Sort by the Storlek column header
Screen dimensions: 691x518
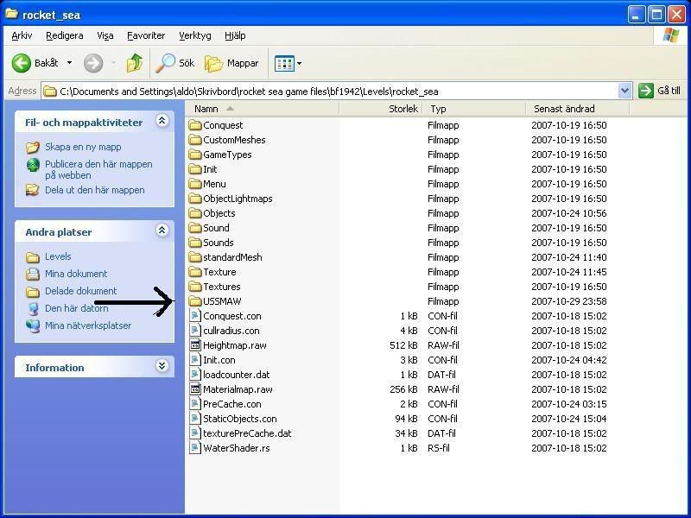point(381,109)
